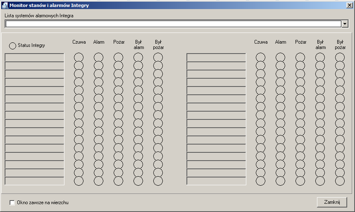
Task: Click first-row Czuwa indicator in right group
Action: pyautogui.click(x=261, y=57)
